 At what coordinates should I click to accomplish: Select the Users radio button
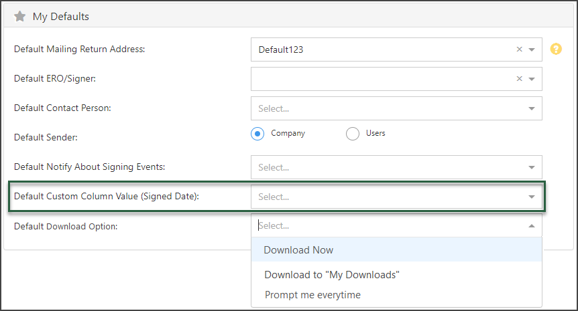(x=353, y=134)
